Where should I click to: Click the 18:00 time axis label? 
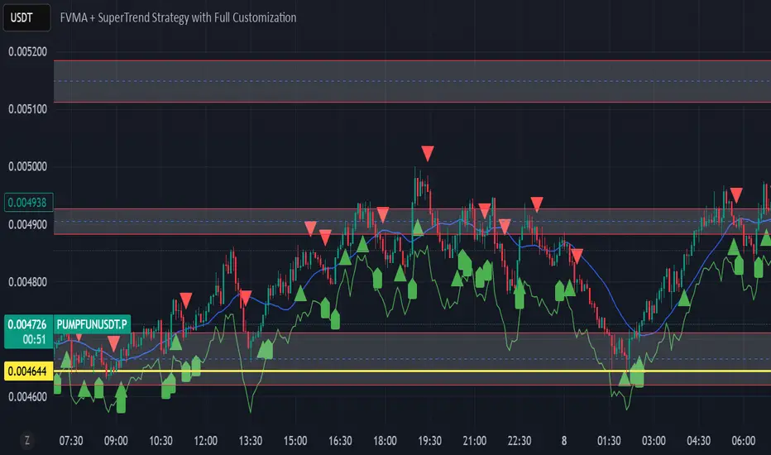pyautogui.click(x=385, y=441)
